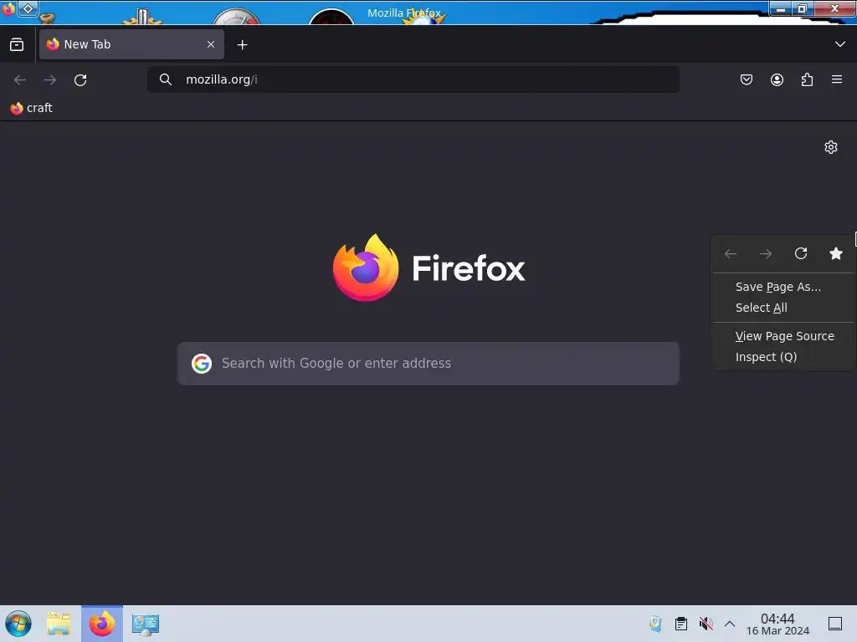Minimize the Mozilla Firefox window

click(x=781, y=8)
